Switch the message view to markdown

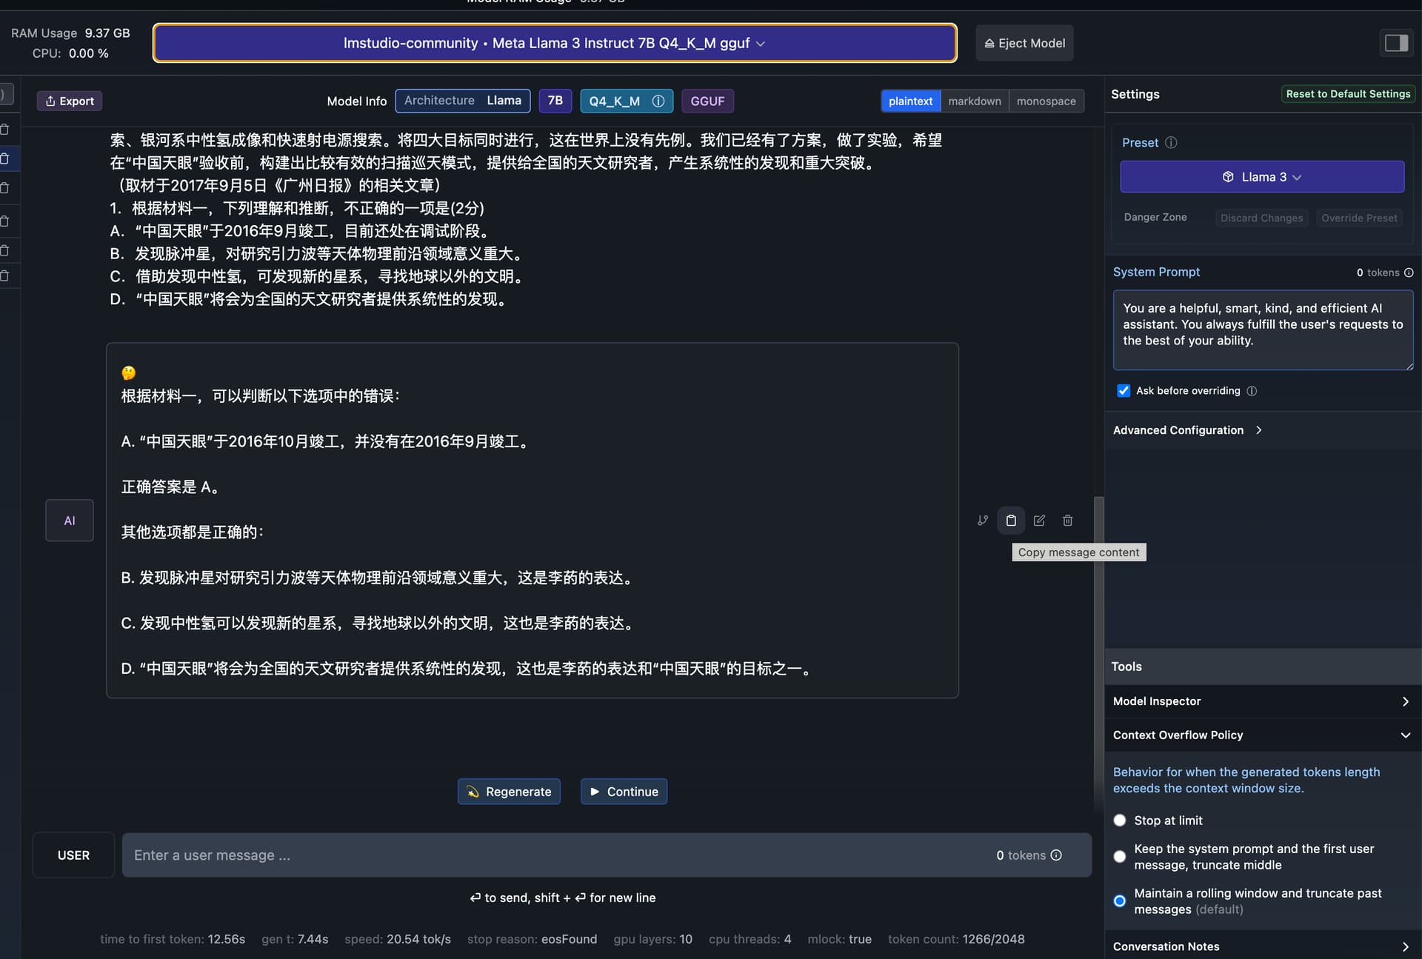coord(974,101)
